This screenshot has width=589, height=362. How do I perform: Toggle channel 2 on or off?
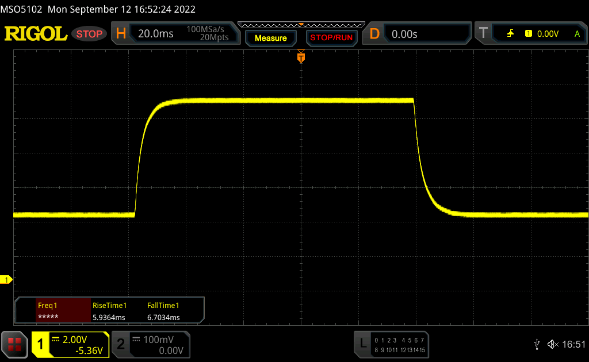[121, 344]
